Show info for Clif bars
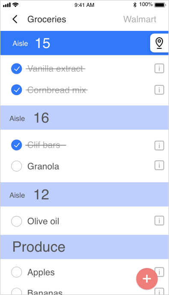 tap(159, 145)
